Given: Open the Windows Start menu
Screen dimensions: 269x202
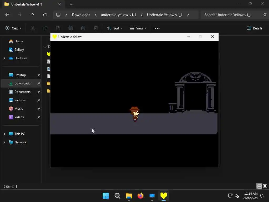Looking at the screenshot, I should (106, 196).
